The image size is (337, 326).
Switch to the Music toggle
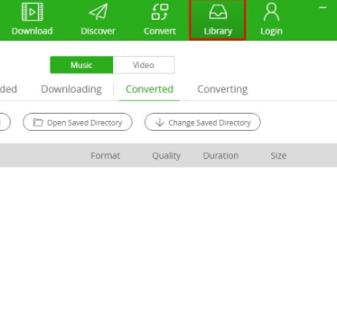(81, 65)
